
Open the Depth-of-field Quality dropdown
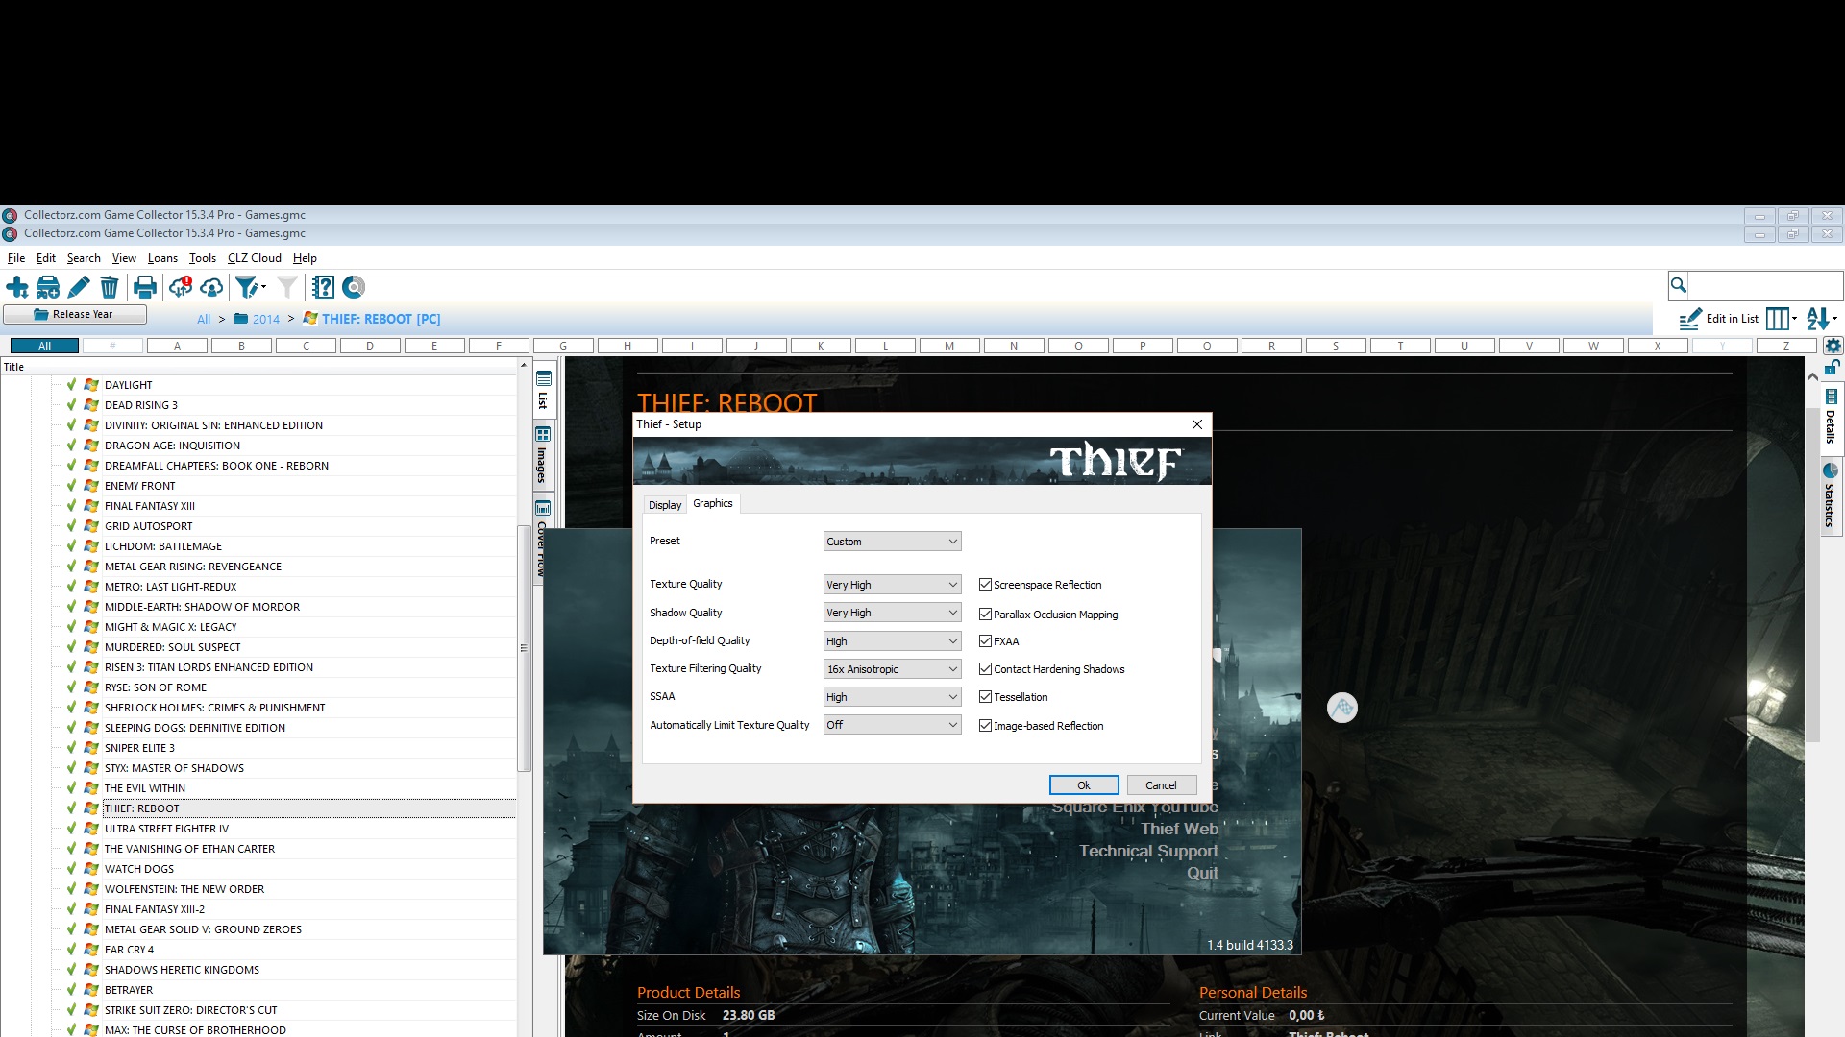click(x=892, y=641)
